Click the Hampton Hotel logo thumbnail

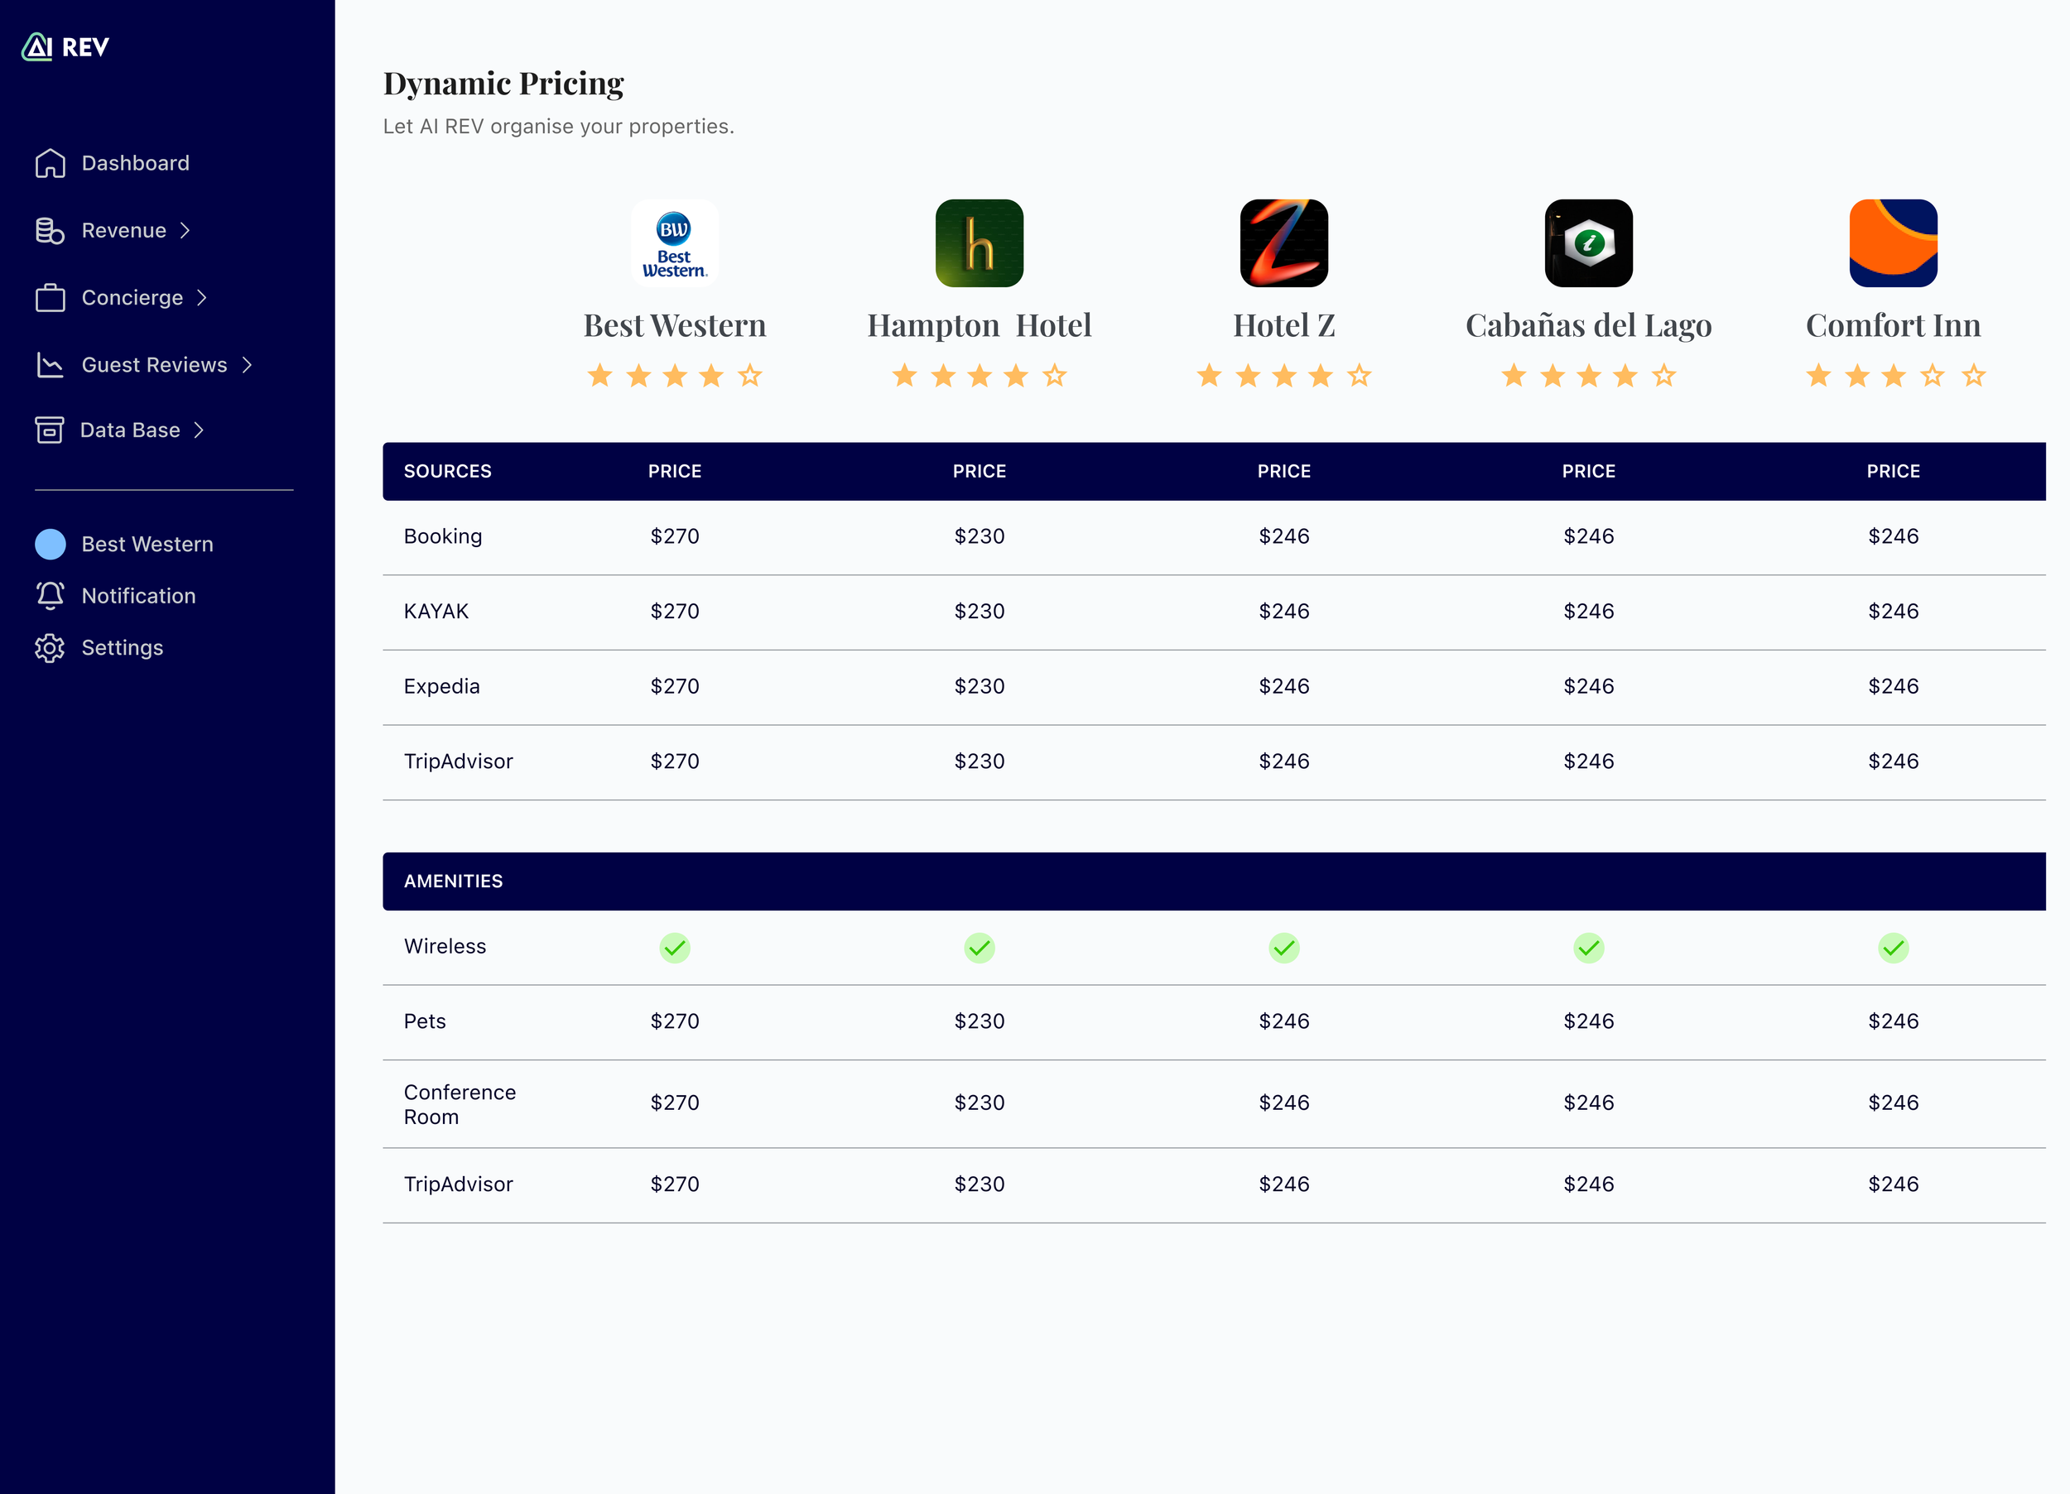pyautogui.click(x=980, y=243)
